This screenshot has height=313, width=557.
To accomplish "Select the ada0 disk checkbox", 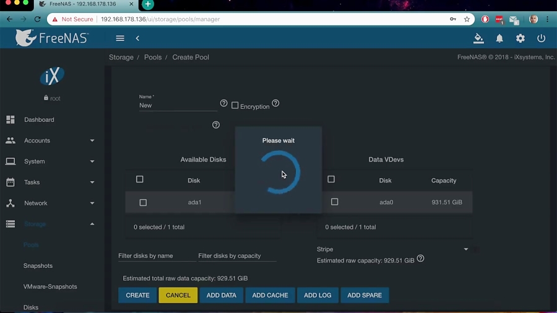I will coord(335,202).
